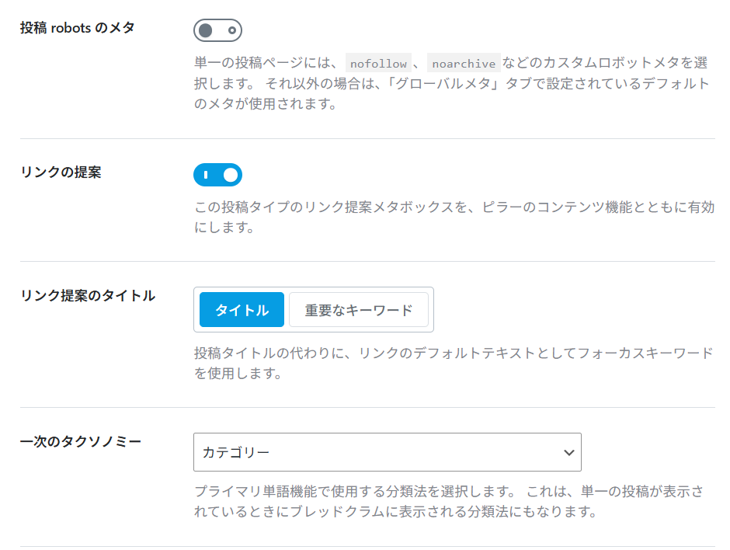Click the small circle off-indicator in robots toggle
Image resolution: width=730 pixels, height=550 pixels.
point(231,30)
